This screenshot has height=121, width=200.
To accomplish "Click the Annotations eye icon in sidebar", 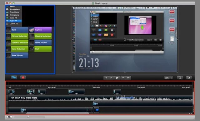I will [7, 9].
